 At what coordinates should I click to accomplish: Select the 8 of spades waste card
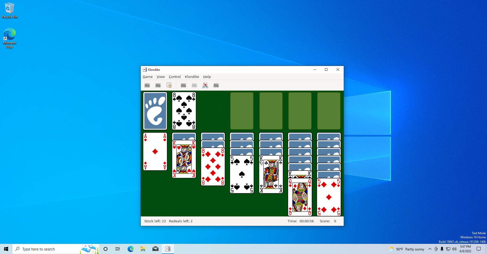(184, 111)
